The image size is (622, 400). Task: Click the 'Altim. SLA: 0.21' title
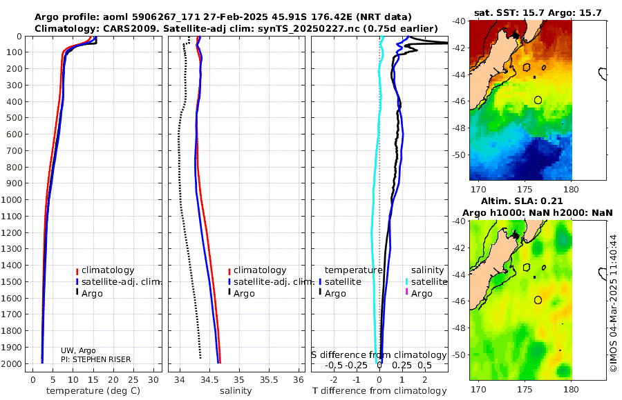[522, 201]
